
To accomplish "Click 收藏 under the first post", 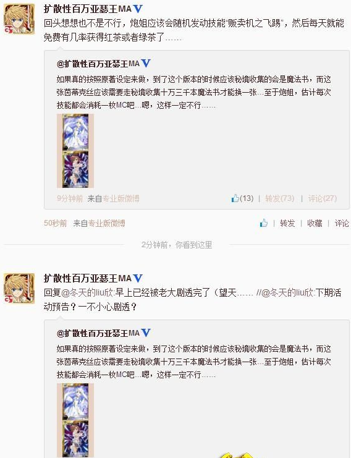I will coord(315,224).
